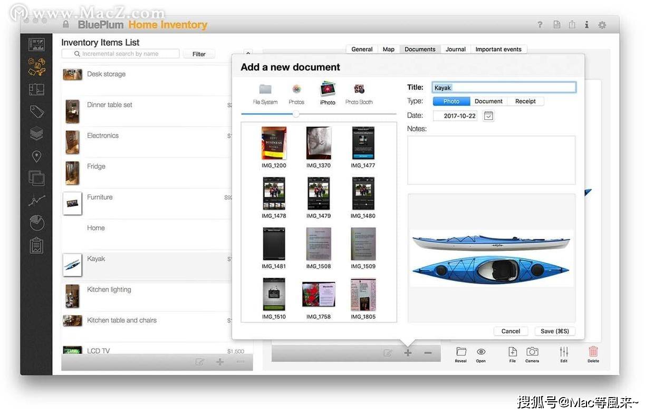Click the minus icon under Inventory Items List
Screen dimensions: 654x416
(240, 362)
